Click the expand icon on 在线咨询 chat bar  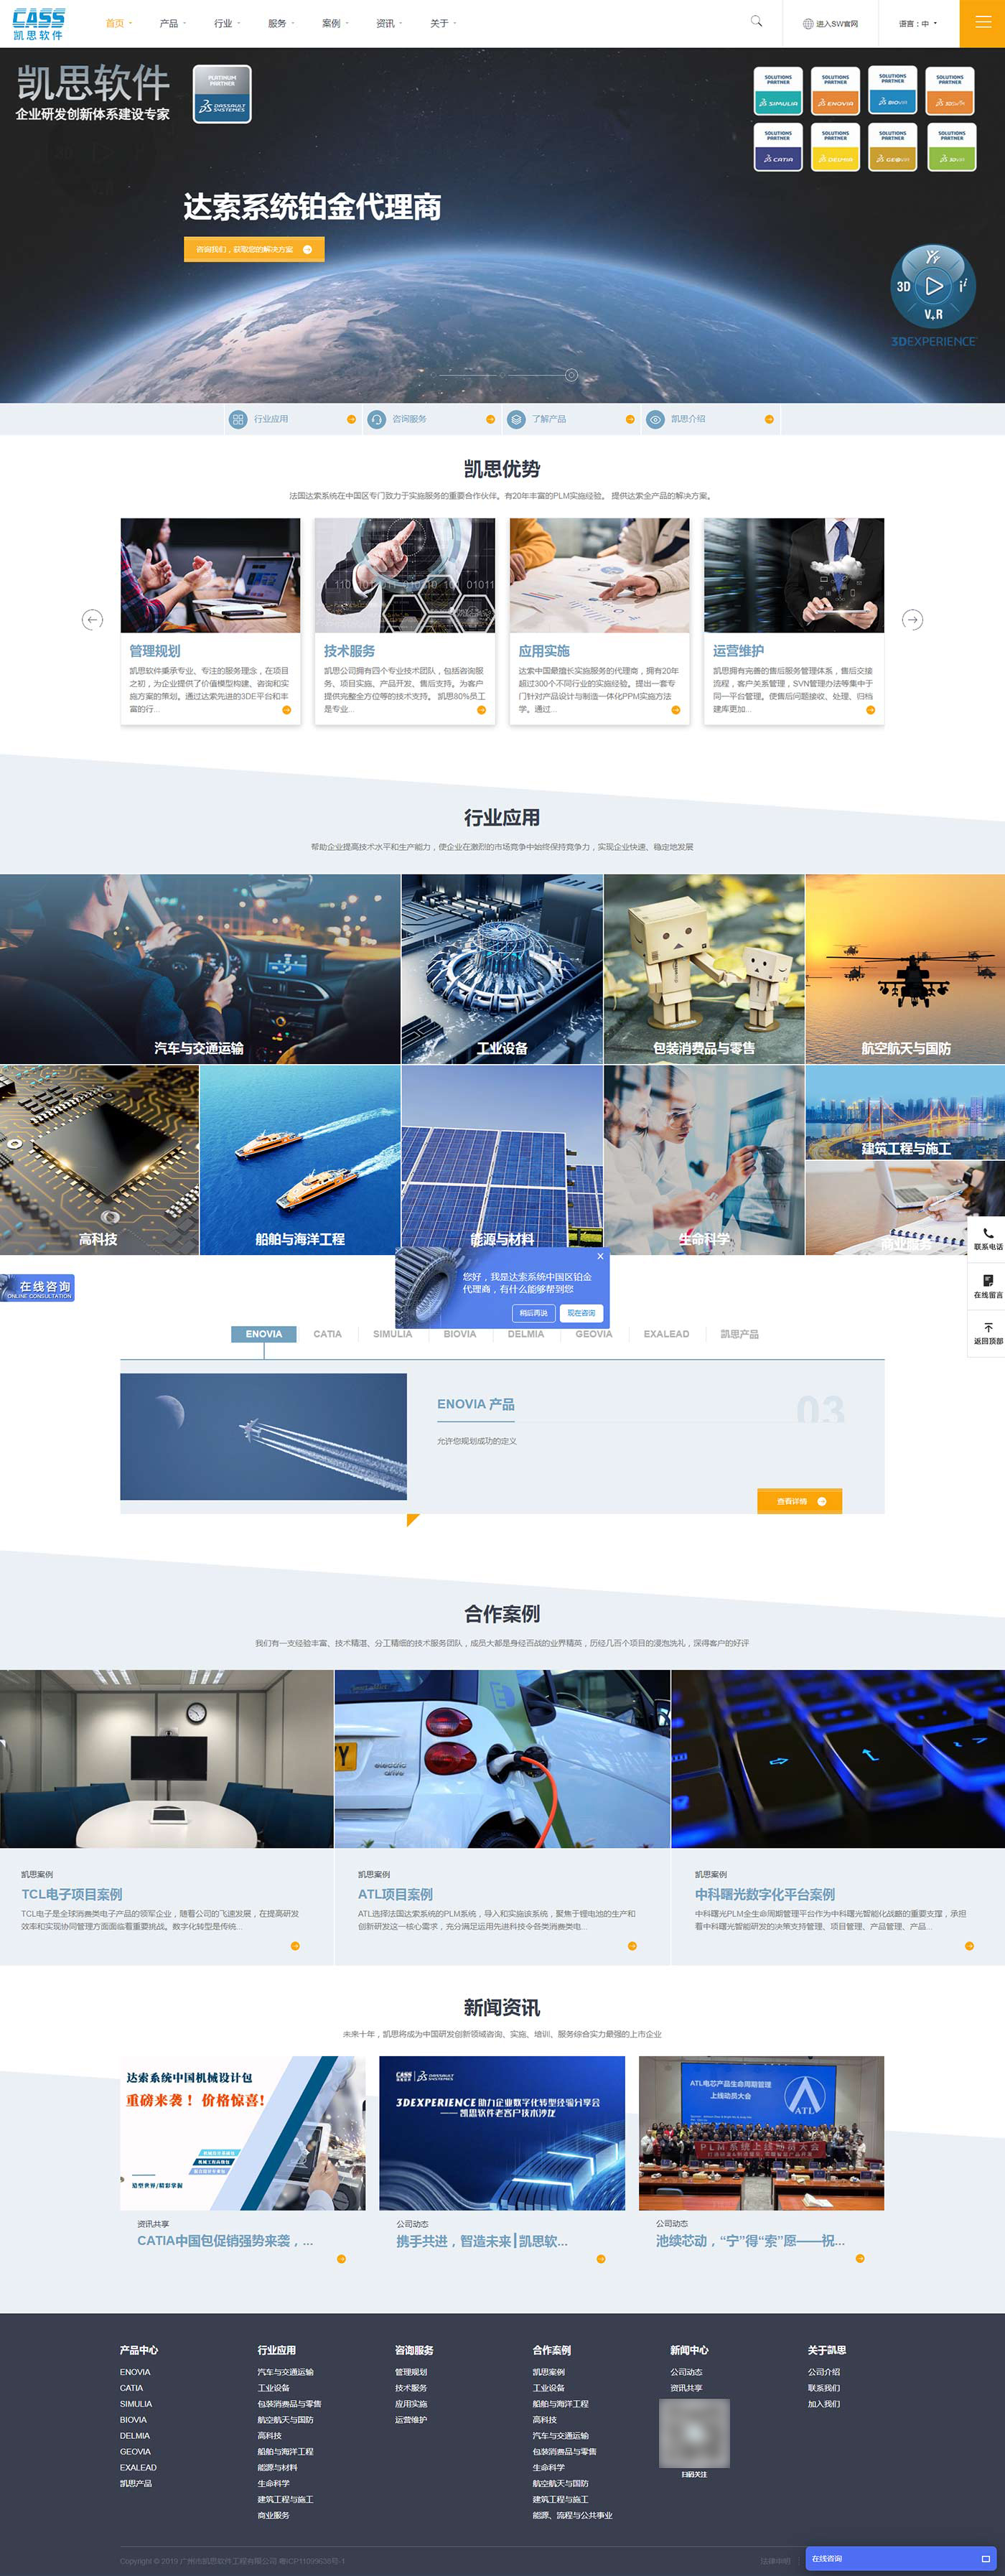point(986,2558)
